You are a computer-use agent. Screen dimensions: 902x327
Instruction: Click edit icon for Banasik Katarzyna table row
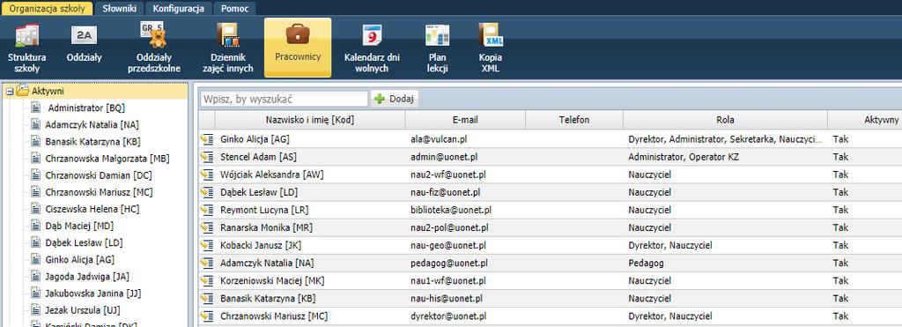pyautogui.click(x=206, y=299)
